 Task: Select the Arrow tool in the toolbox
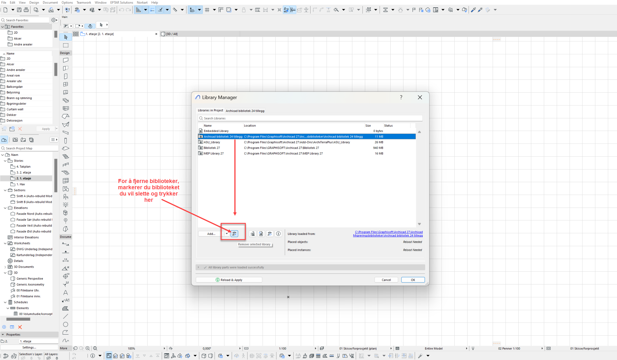pyautogui.click(x=66, y=37)
